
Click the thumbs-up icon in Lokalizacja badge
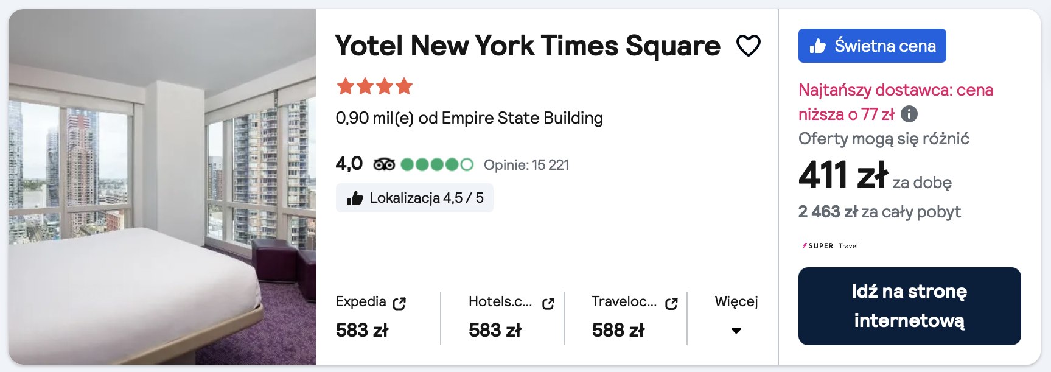(355, 198)
